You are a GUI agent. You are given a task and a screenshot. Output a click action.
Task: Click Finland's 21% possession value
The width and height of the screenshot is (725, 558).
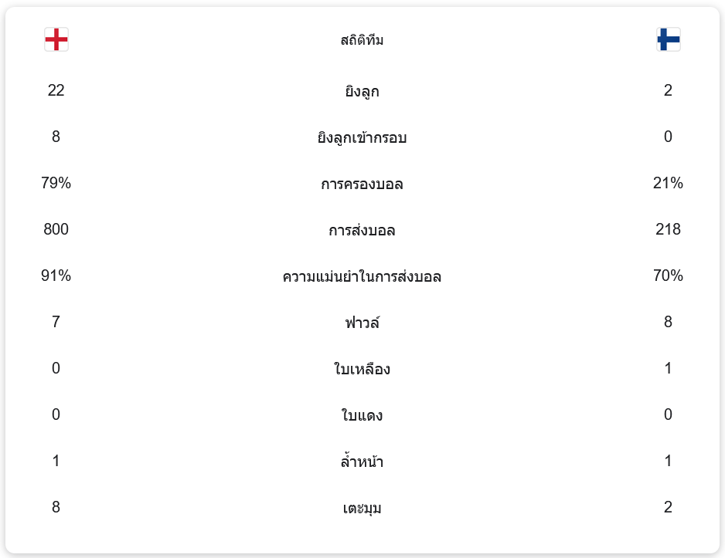click(668, 183)
